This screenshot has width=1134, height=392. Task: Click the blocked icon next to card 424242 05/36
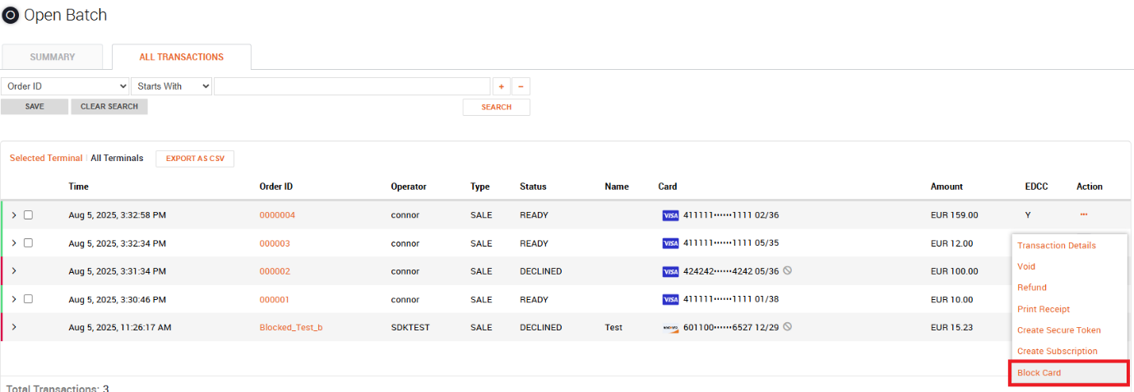[788, 270]
